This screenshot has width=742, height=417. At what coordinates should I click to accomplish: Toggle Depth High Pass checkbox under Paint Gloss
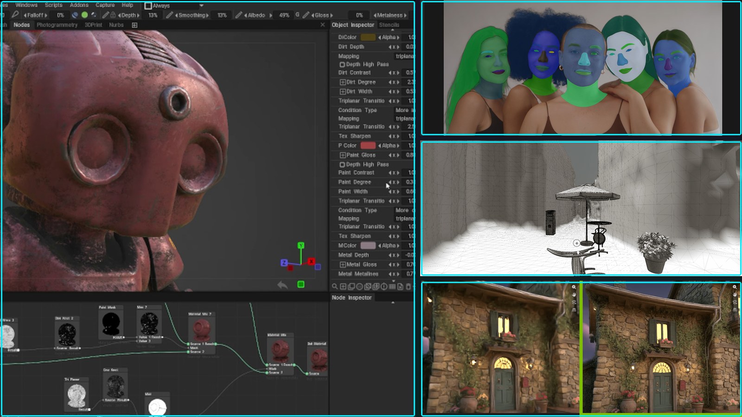click(x=342, y=164)
